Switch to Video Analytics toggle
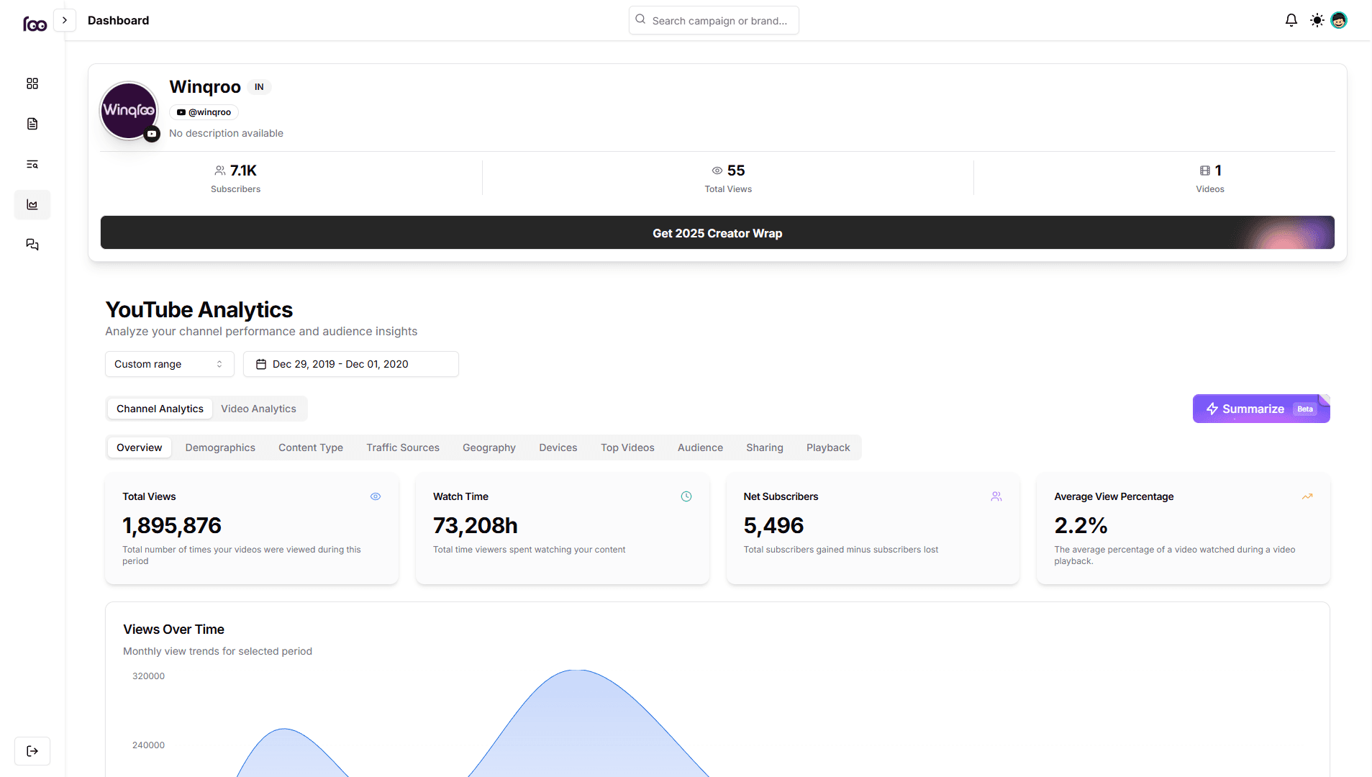The width and height of the screenshot is (1372, 777). [x=258, y=409]
